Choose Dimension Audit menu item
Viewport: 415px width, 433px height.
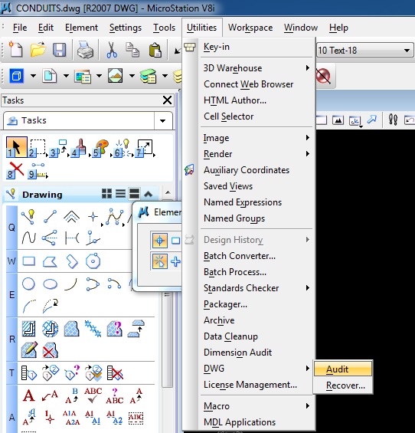pyautogui.click(x=257, y=353)
